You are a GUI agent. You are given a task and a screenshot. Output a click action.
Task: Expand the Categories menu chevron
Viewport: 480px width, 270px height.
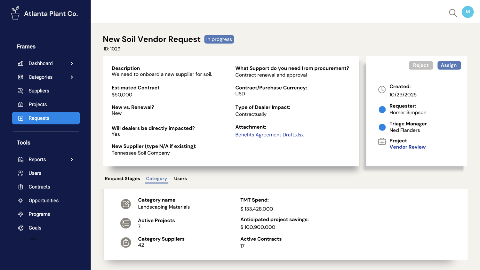point(72,77)
